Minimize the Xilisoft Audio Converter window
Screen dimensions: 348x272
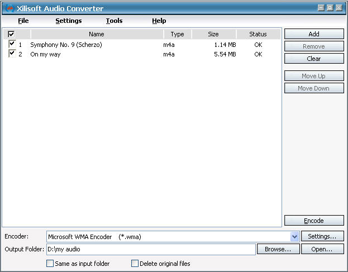coord(321,8)
